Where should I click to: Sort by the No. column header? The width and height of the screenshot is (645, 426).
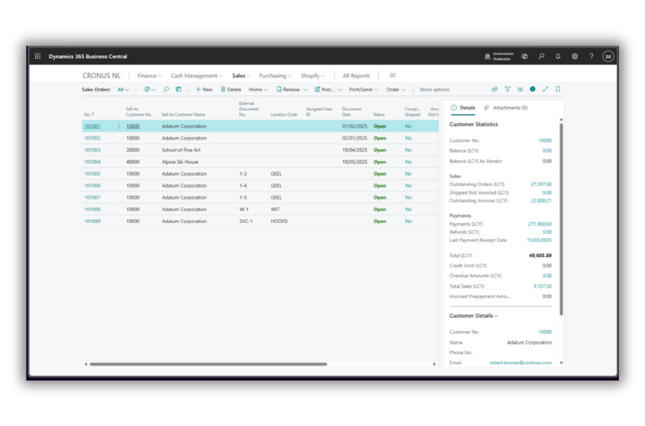pos(89,115)
